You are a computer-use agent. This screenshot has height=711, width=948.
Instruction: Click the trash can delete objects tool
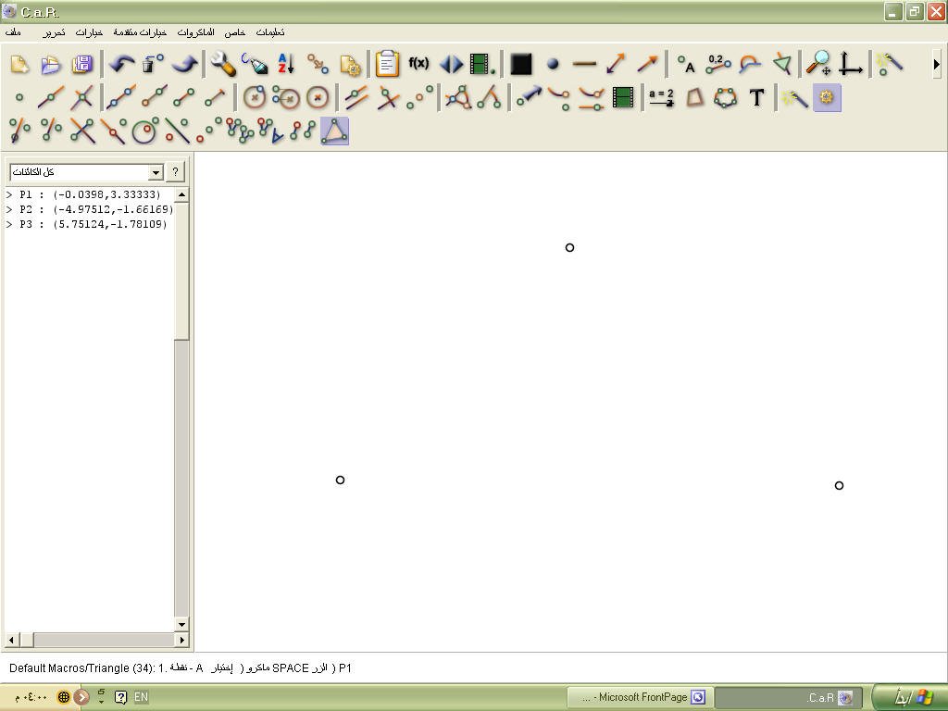point(153,64)
